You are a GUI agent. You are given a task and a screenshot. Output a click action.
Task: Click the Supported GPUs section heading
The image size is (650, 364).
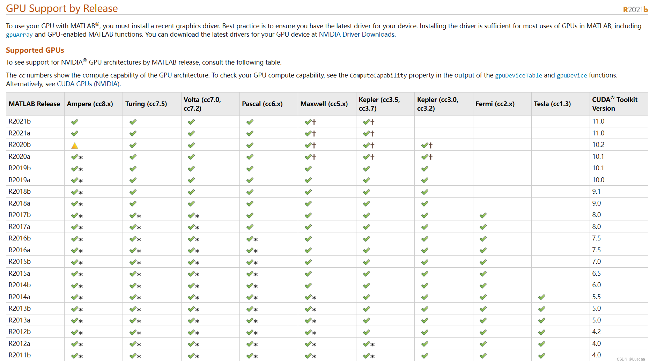click(x=35, y=50)
